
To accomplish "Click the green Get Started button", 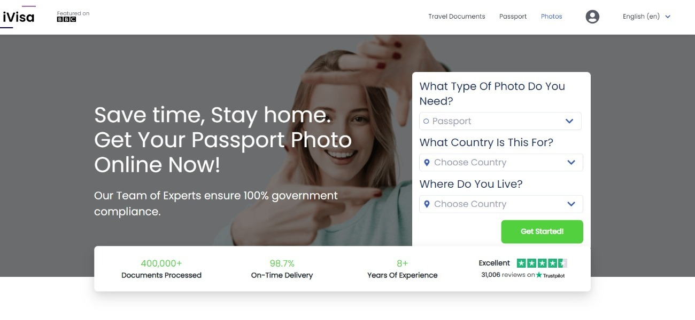I will (x=542, y=231).
